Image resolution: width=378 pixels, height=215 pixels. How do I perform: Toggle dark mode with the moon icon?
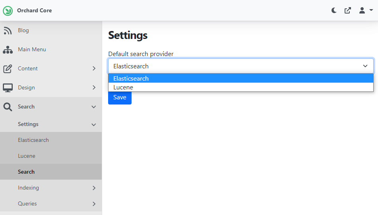334,10
